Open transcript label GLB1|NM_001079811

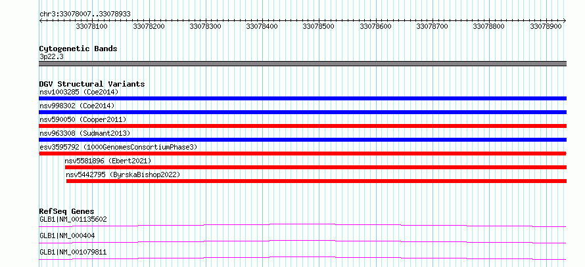pyautogui.click(x=73, y=252)
